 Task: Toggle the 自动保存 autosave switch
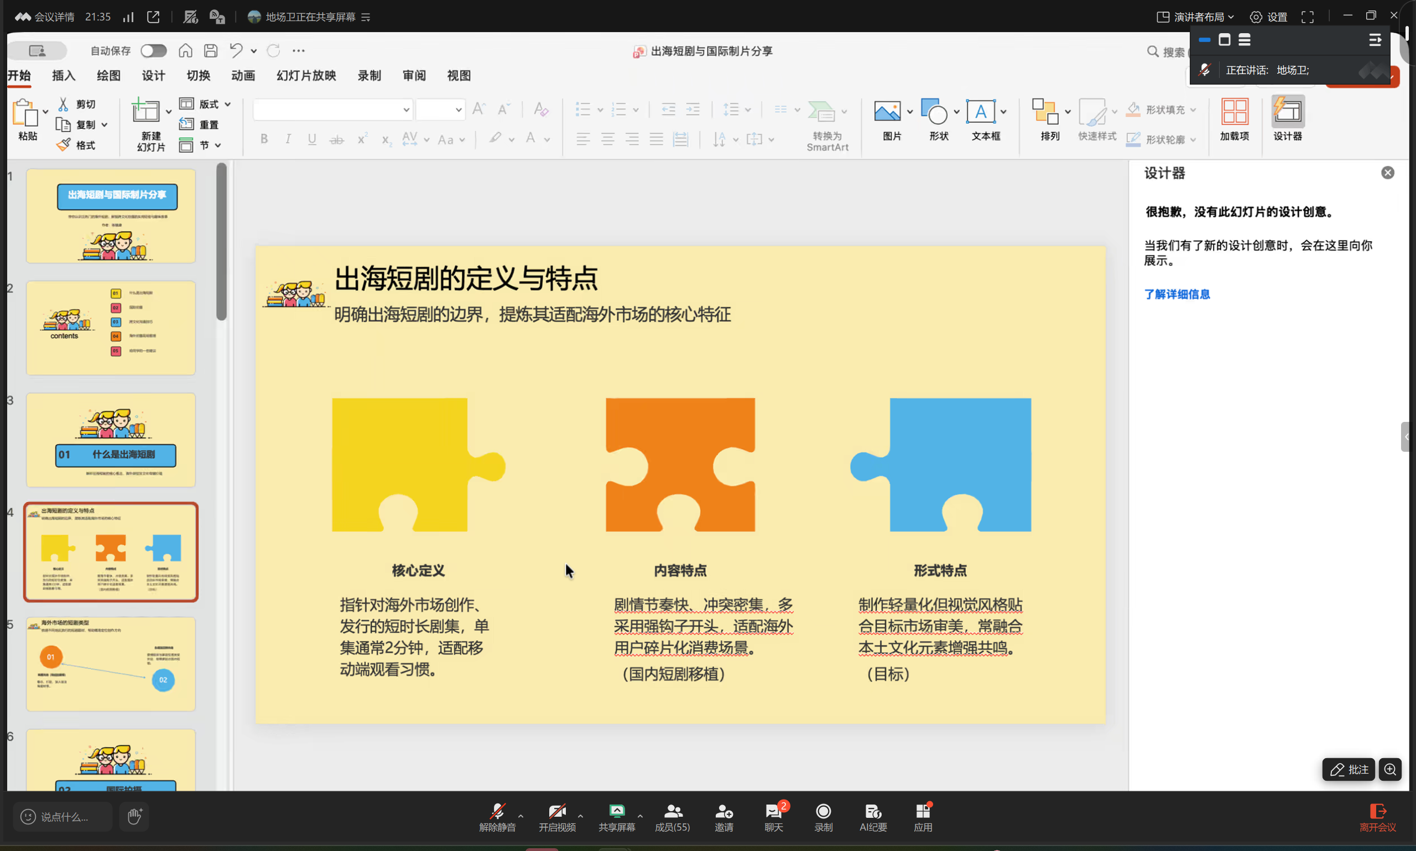coord(154,50)
